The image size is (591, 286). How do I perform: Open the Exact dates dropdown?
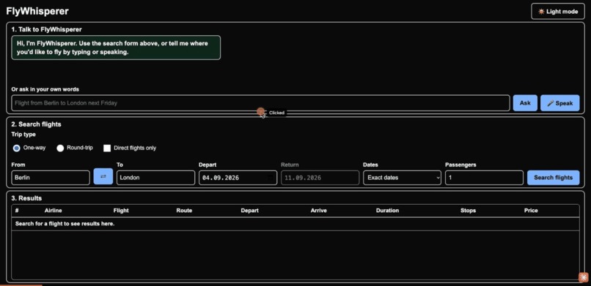402,178
